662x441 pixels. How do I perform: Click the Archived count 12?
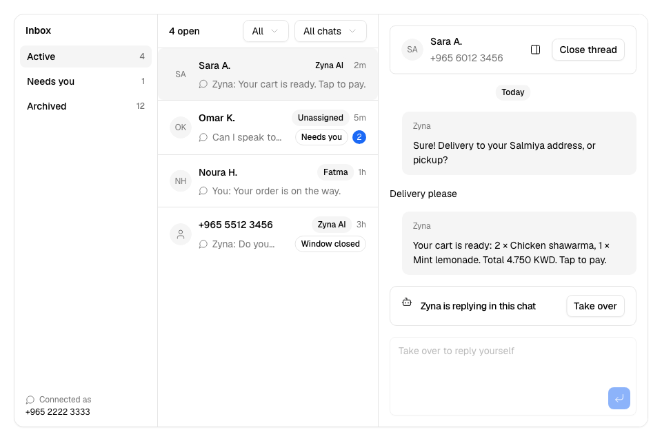(141, 106)
